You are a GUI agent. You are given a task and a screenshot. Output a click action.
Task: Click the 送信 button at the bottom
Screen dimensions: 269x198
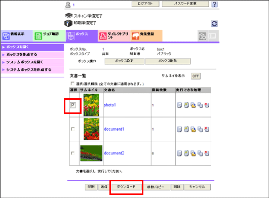tap(104, 187)
